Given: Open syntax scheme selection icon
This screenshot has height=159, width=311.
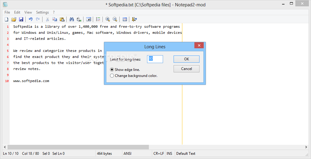Looking at the screenshot, I should [98, 19].
